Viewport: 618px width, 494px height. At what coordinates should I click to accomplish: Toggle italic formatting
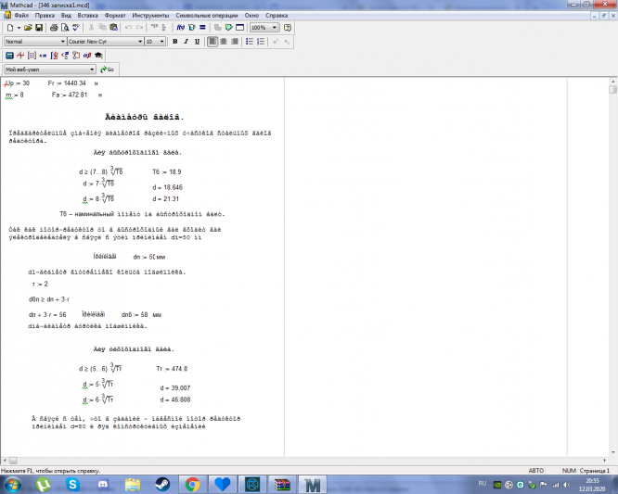pos(186,42)
